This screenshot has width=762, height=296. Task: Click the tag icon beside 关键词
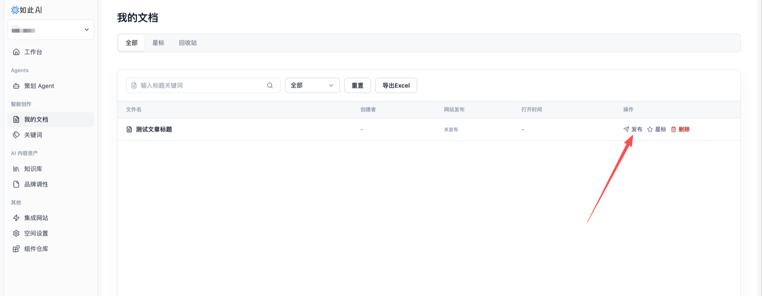[16, 135]
